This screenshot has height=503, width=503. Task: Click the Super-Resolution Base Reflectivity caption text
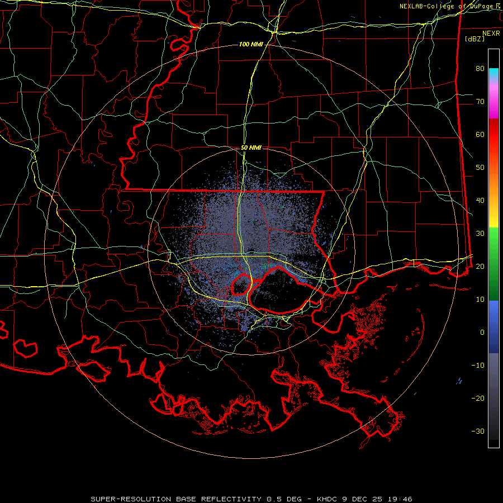[251, 499]
